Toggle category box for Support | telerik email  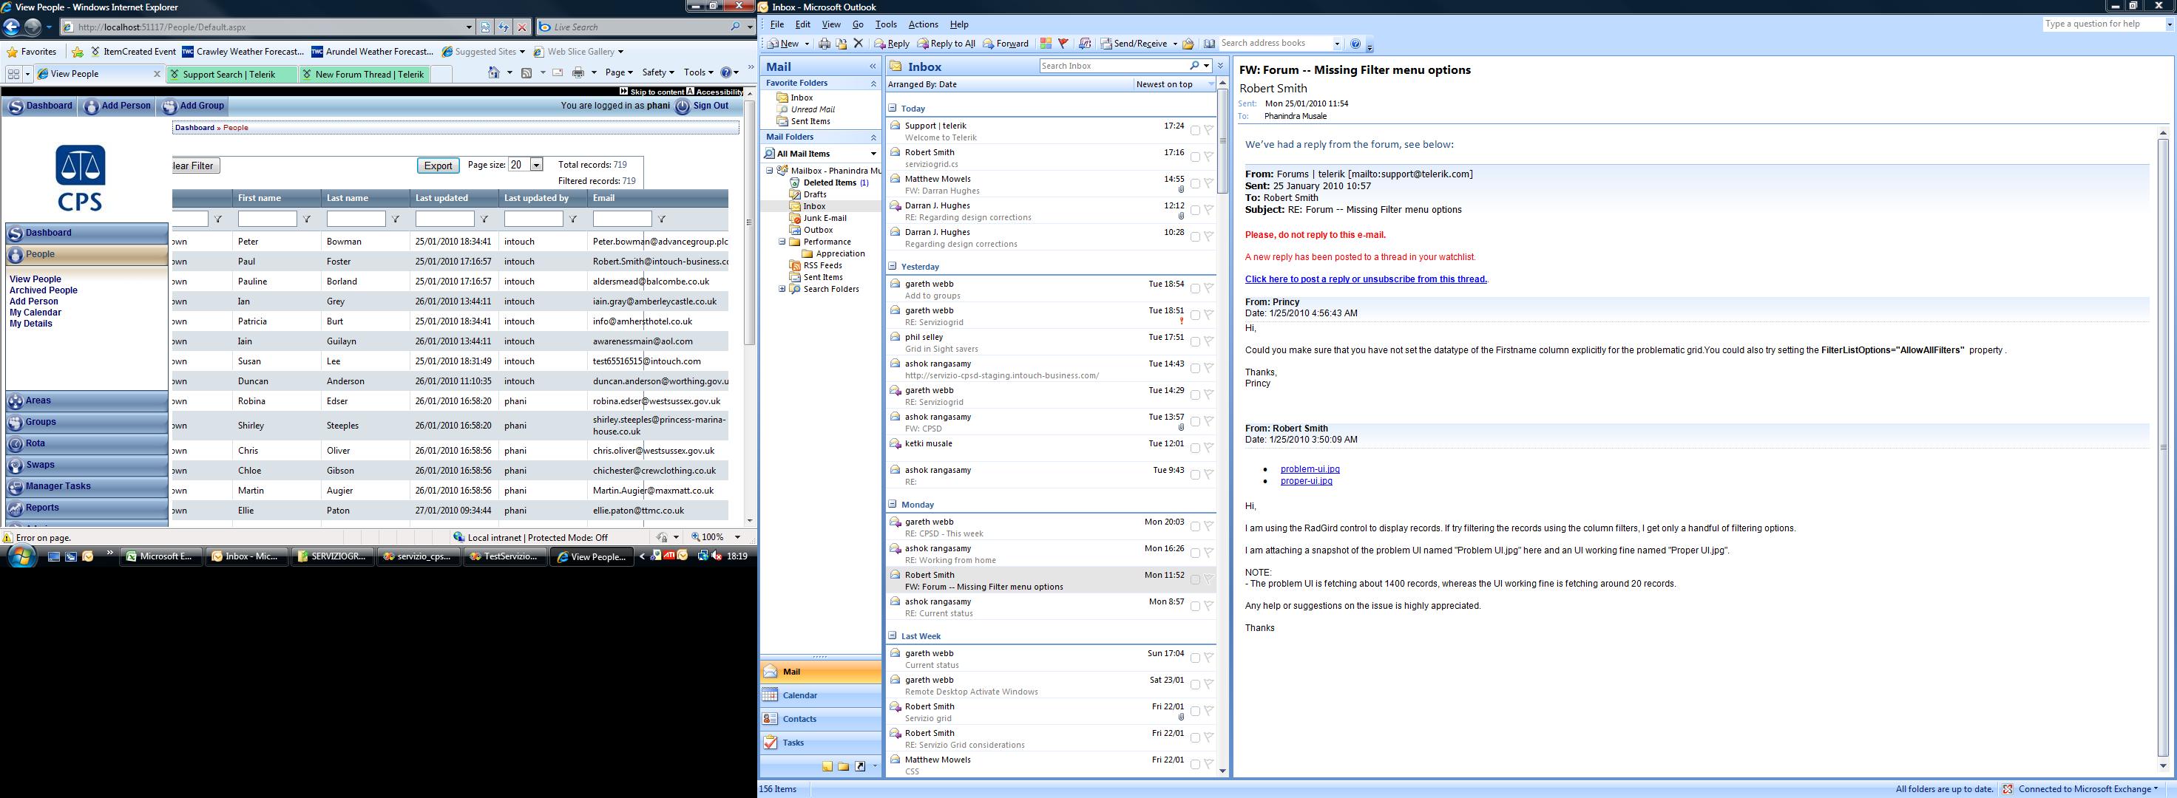[1195, 131]
